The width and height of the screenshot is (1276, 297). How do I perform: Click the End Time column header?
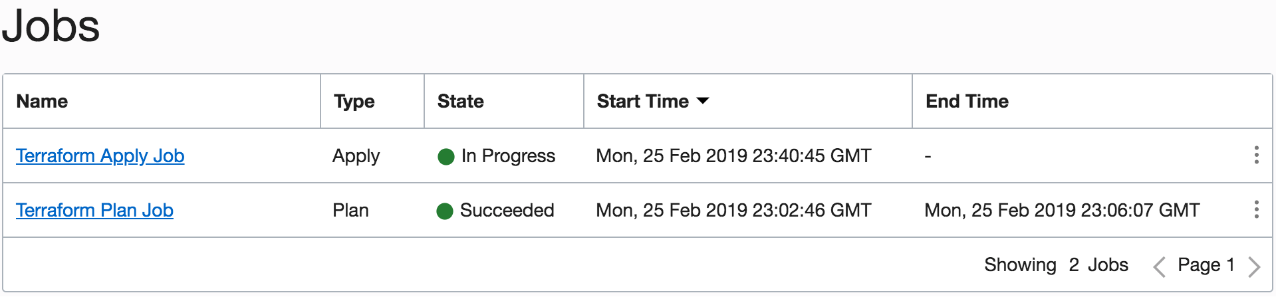pyautogui.click(x=967, y=101)
